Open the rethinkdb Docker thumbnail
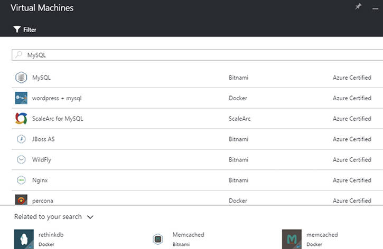This screenshot has height=249, width=383. [24, 240]
